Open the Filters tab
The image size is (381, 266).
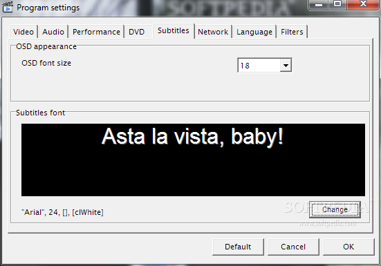pos(292,32)
